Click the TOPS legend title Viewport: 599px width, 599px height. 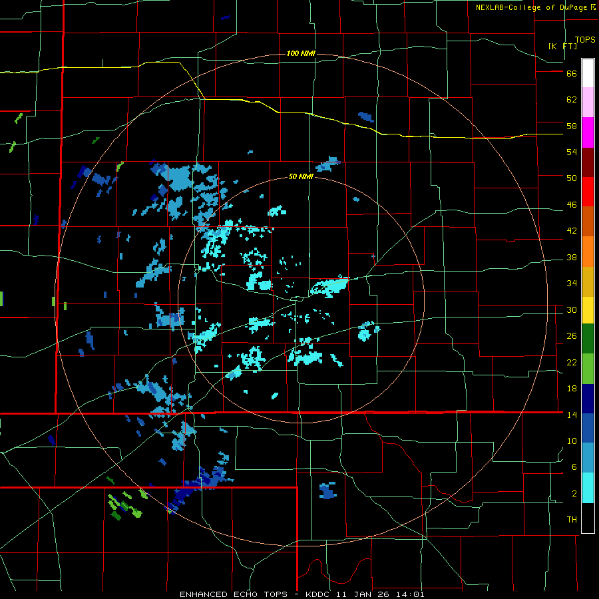pos(585,39)
